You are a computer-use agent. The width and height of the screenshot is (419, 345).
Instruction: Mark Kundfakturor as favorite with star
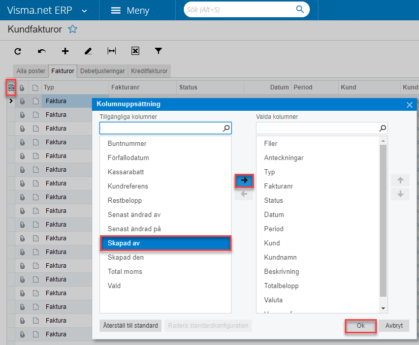[x=73, y=29]
